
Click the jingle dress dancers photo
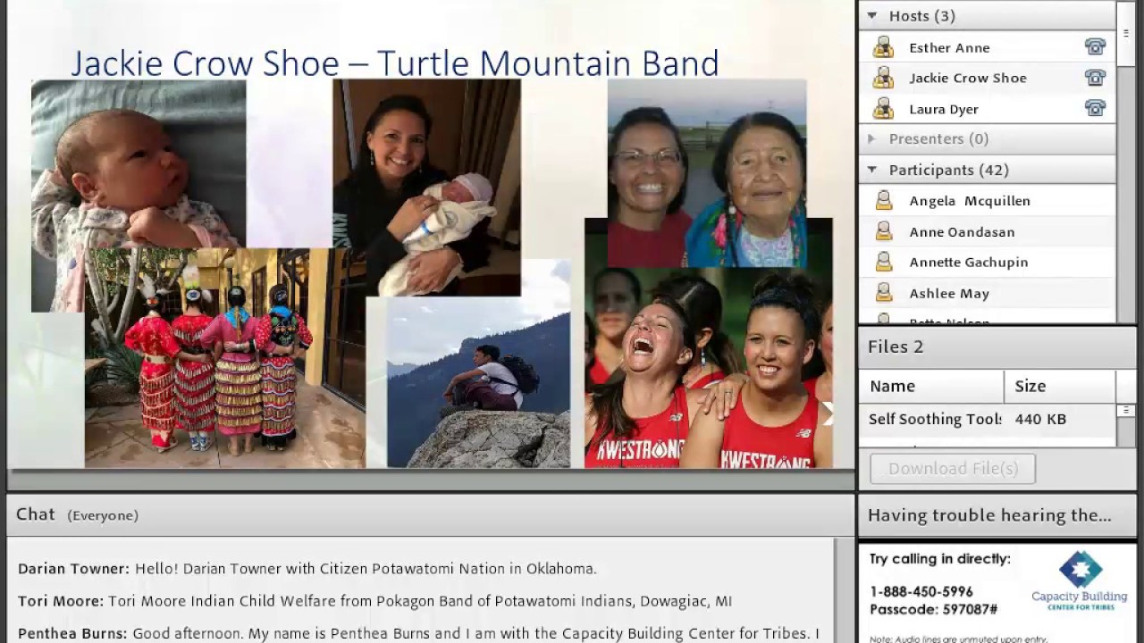click(x=225, y=358)
